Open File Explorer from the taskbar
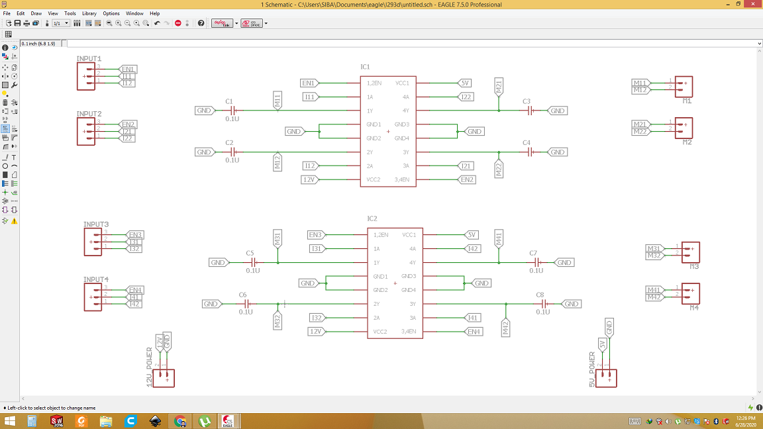This screenshot has height=429, width=763. [105, 421]
